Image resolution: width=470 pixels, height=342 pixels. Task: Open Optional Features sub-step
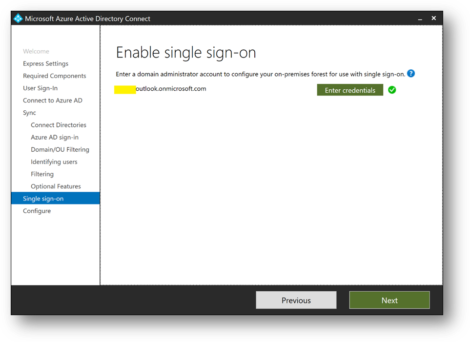point(56,186)
